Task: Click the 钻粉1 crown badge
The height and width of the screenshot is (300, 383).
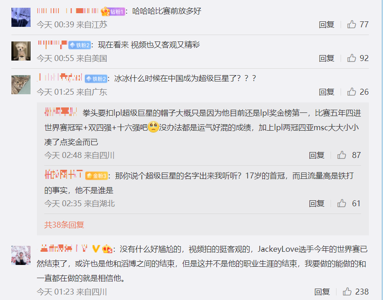Action: tap(113, 11)
